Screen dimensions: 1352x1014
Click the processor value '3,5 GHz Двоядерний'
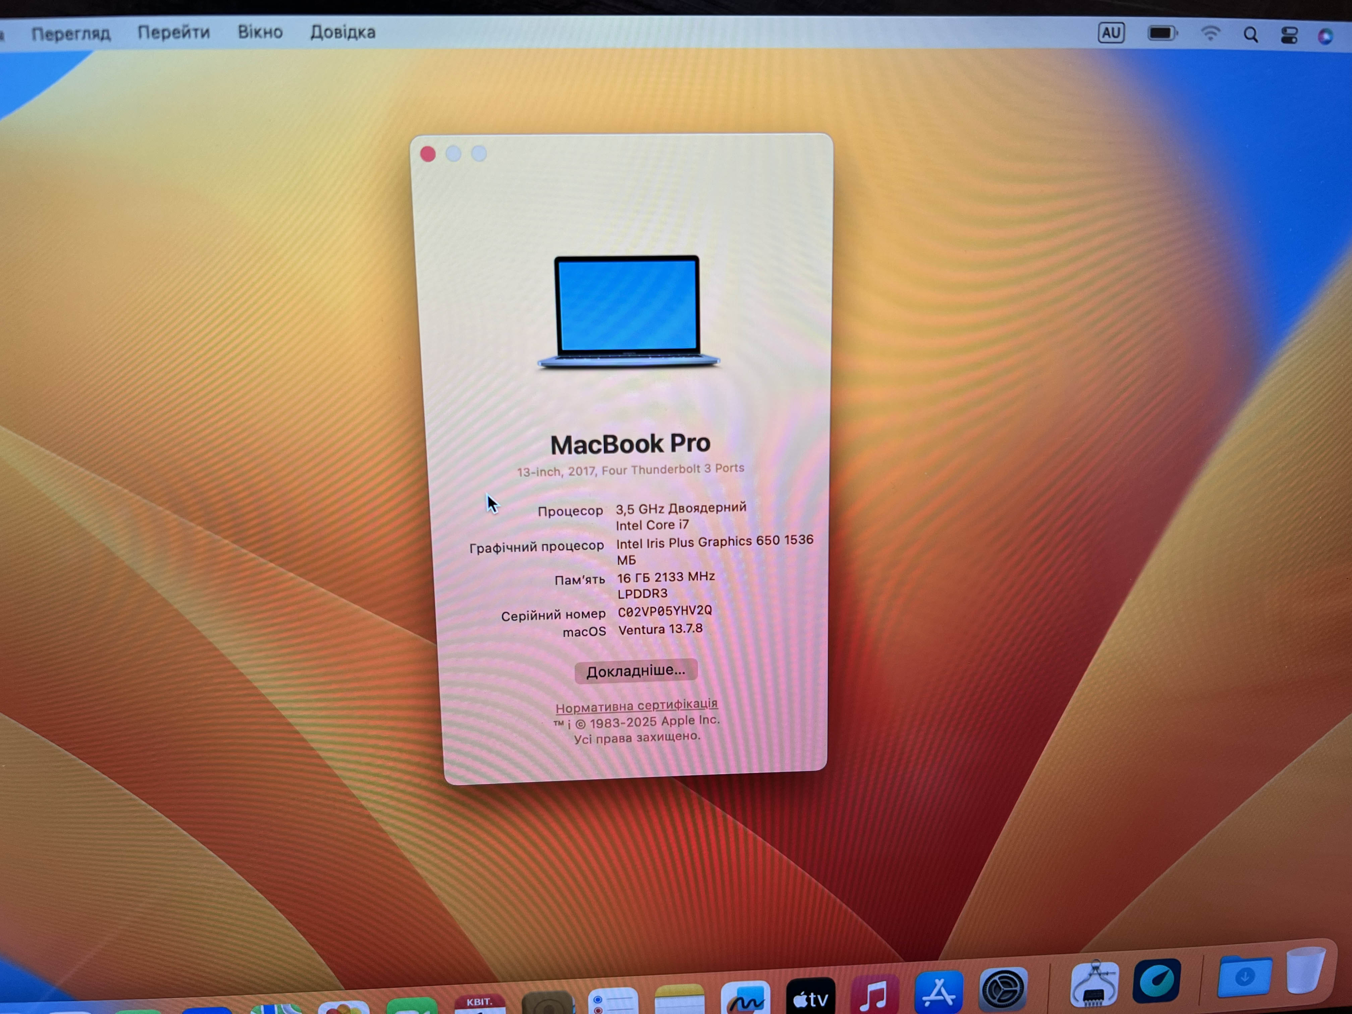point(681,508)
